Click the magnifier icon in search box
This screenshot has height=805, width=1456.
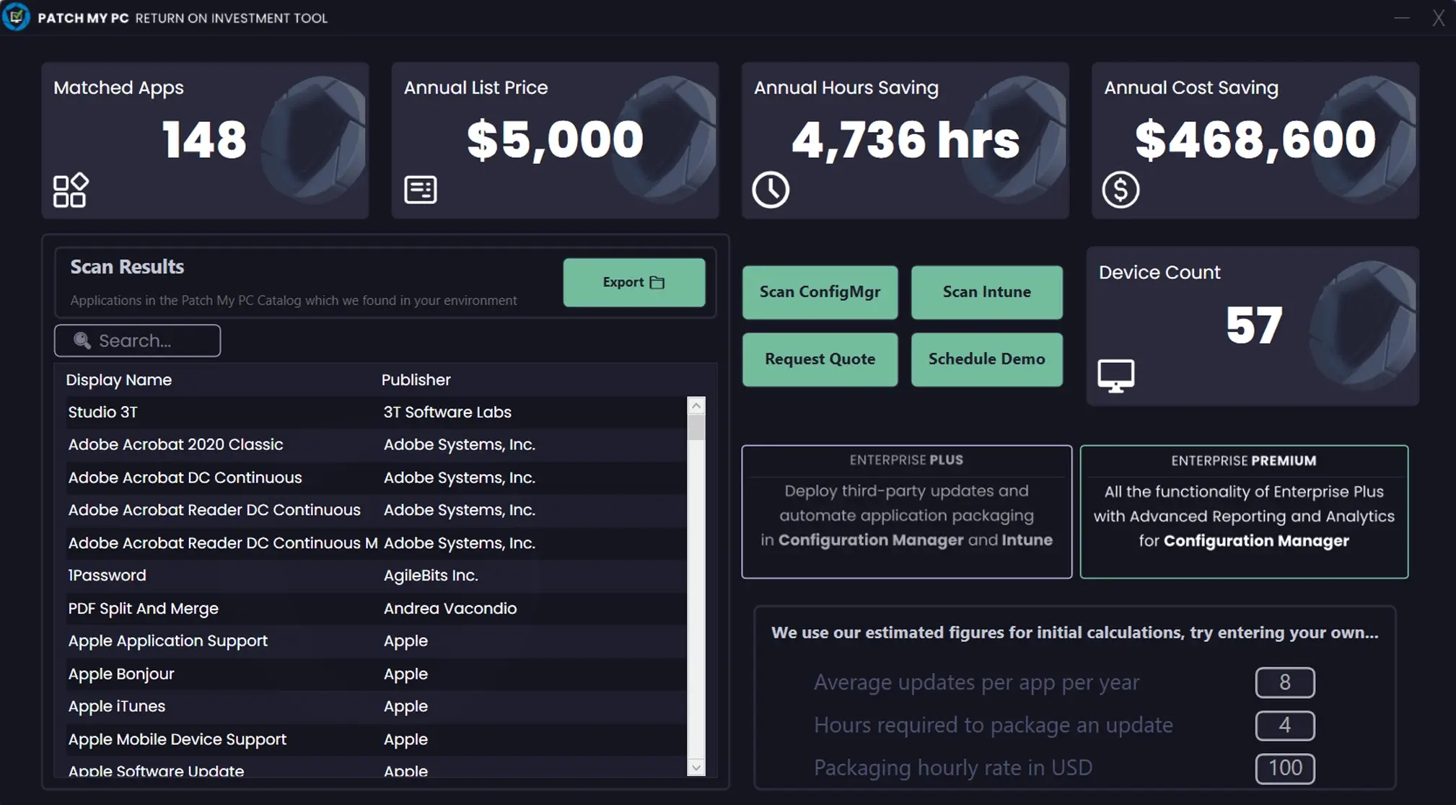82,340
